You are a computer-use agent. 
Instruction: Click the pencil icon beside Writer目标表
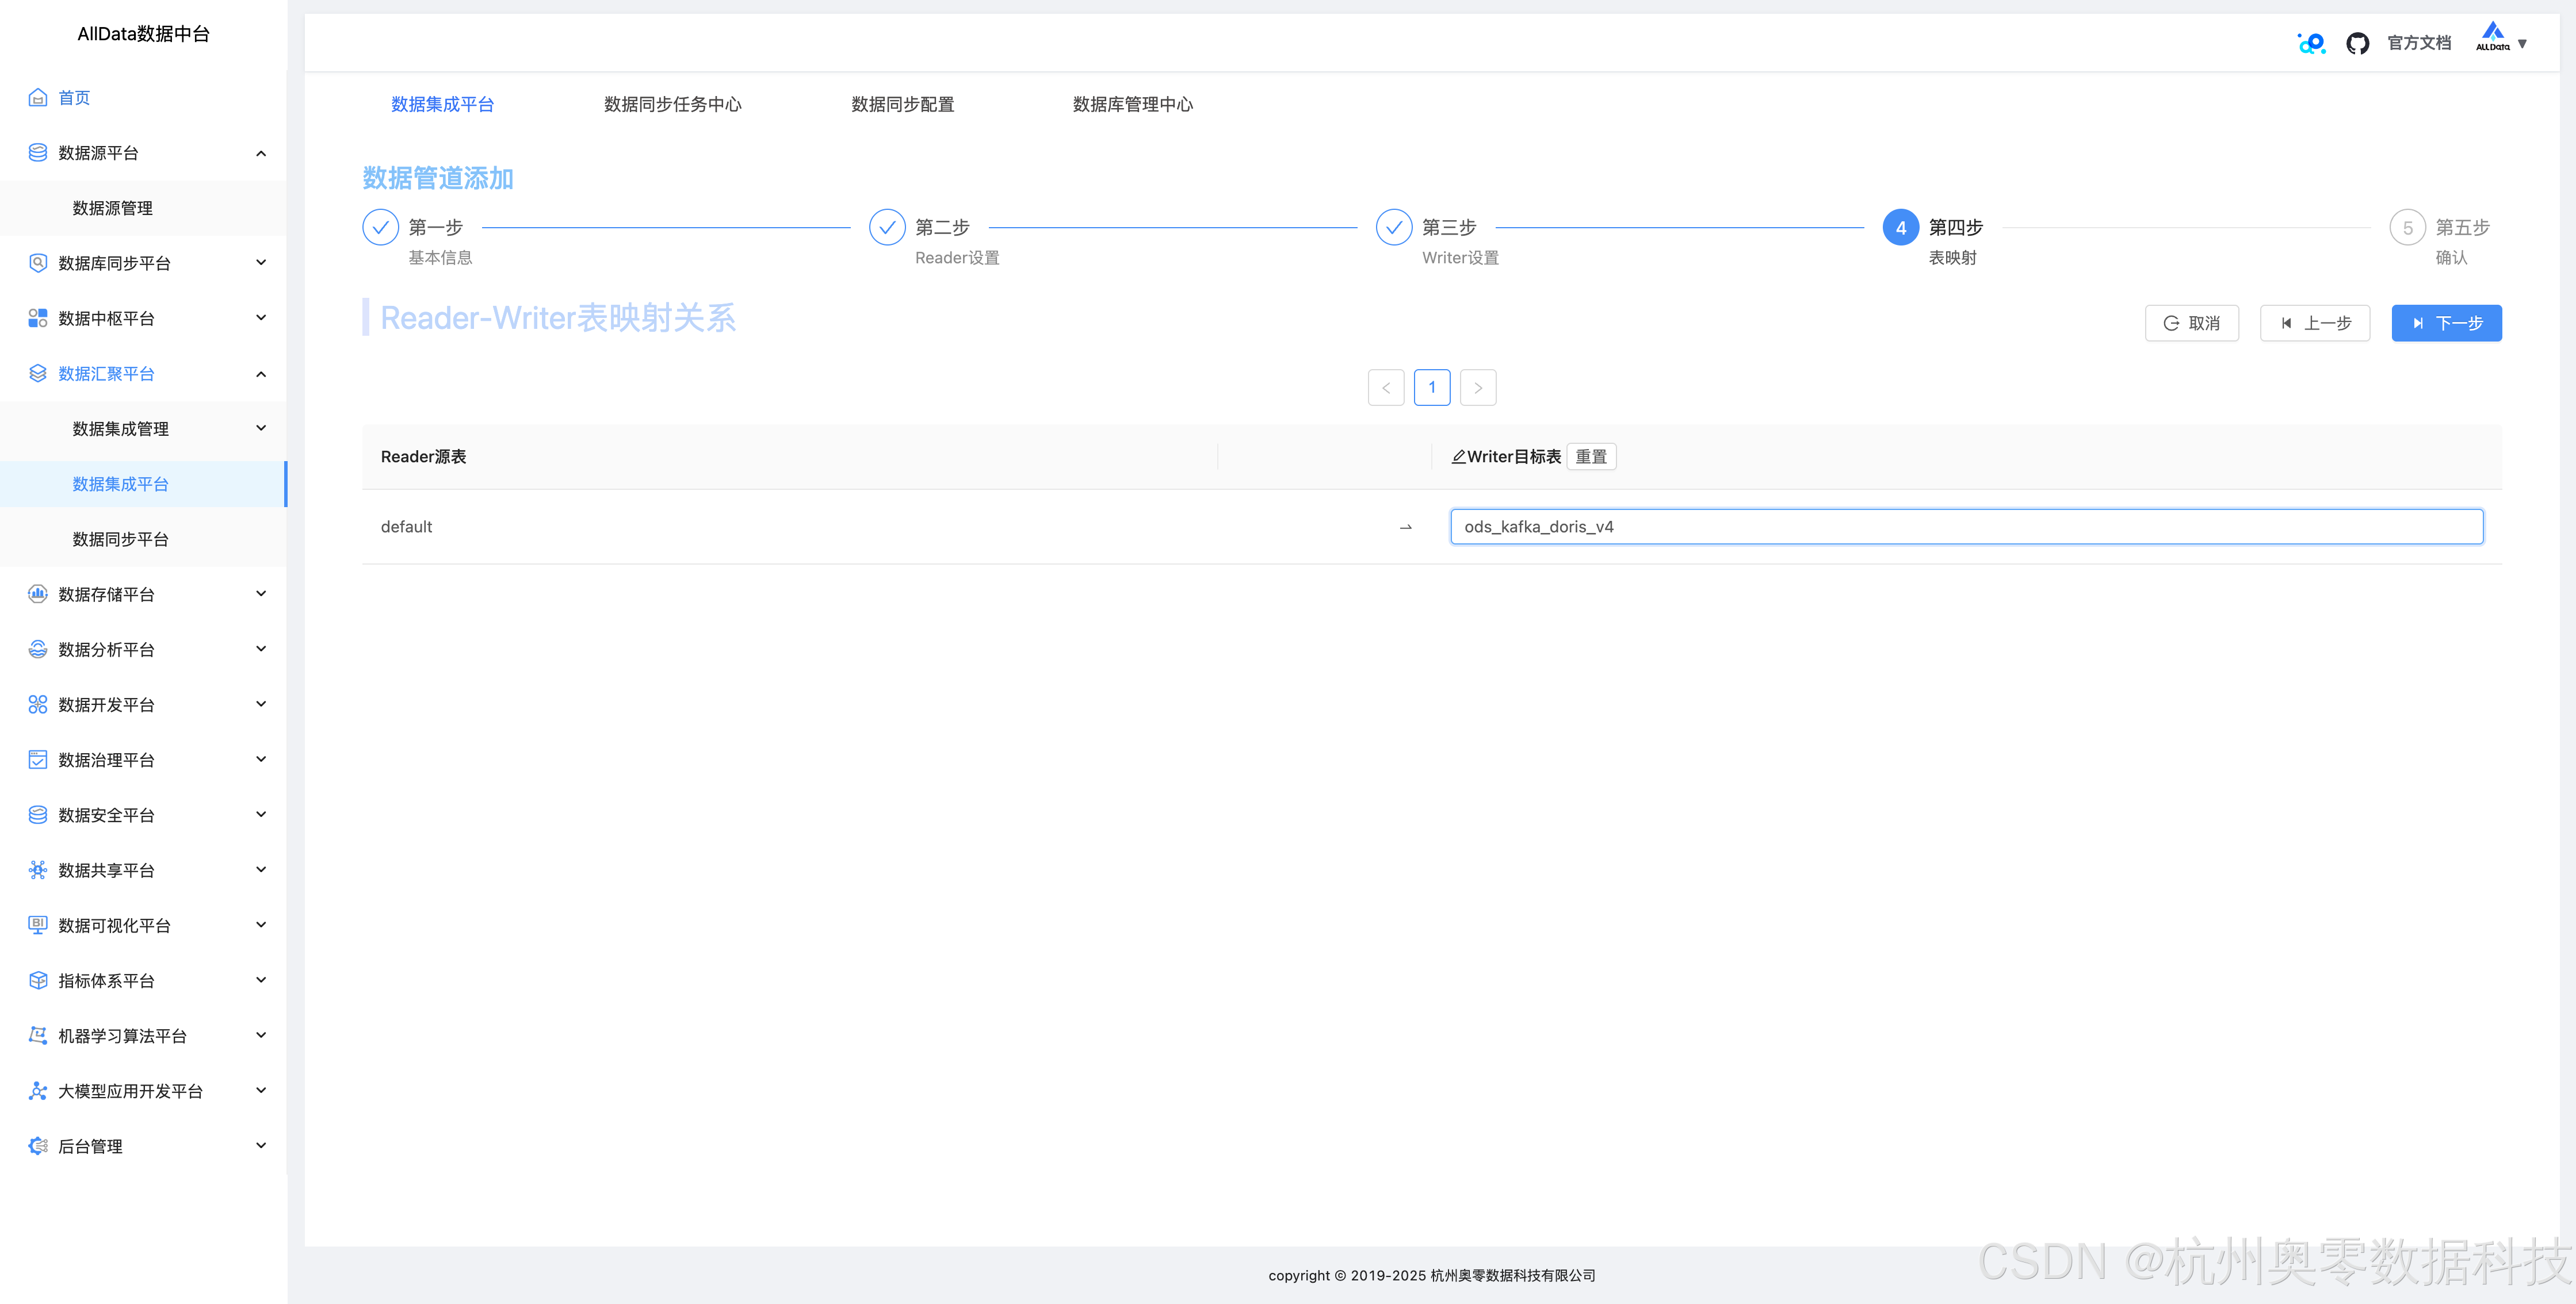[1458, 457]
